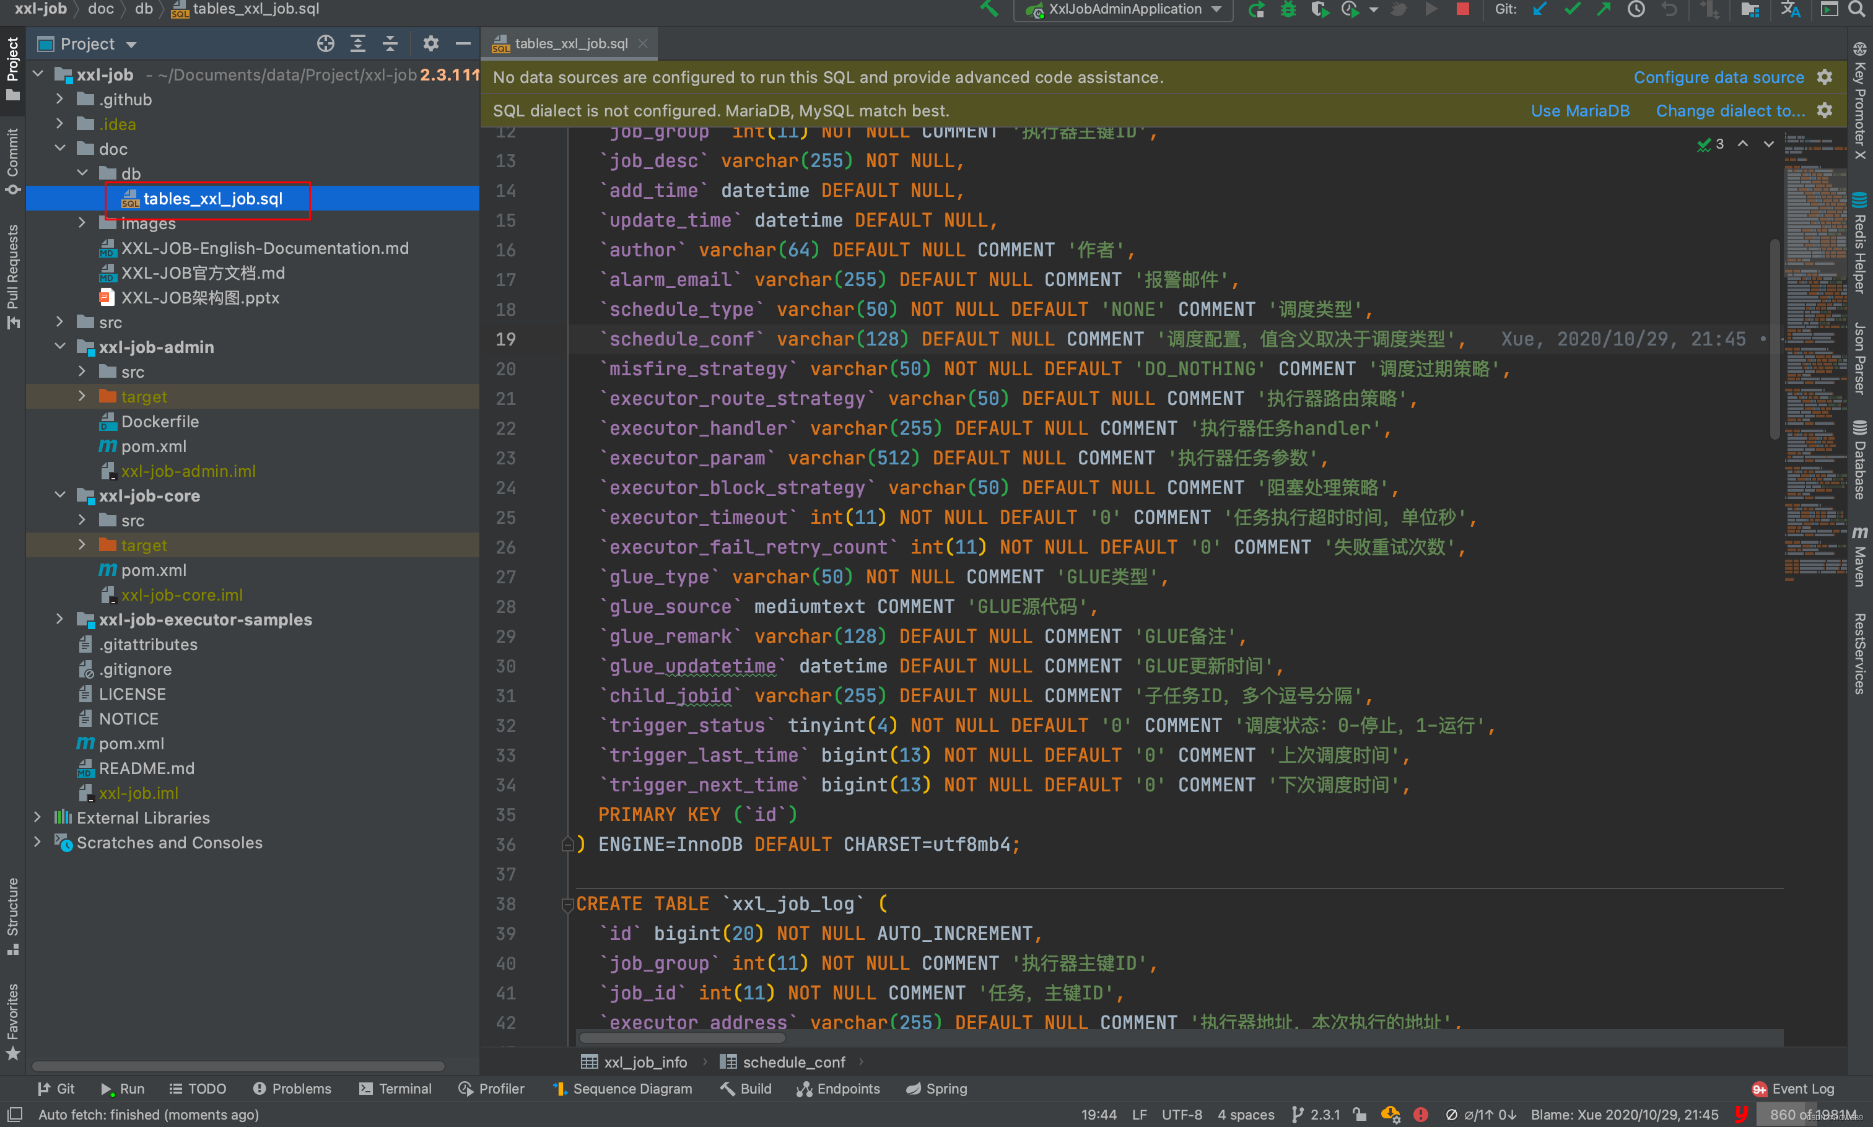Click the Show History clock icon
This screenshot has width=1873, height=1127.
[x=1637, y=9]
